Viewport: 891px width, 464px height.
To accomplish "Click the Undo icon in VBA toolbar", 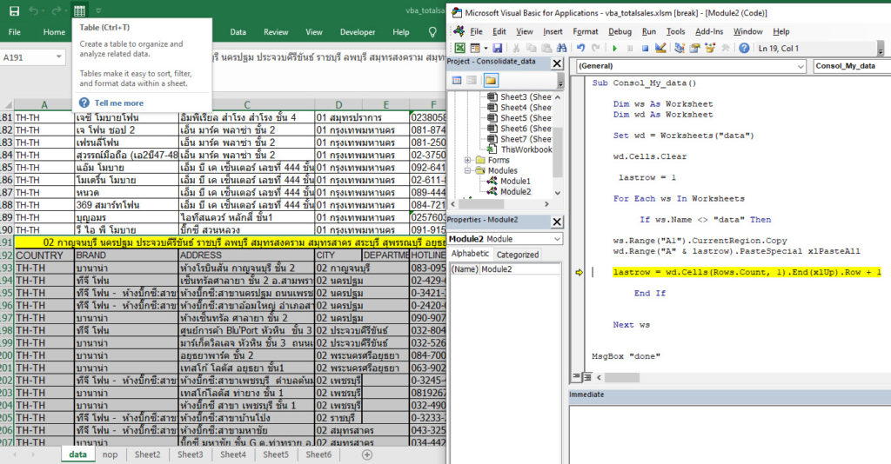I will (580, 48).
